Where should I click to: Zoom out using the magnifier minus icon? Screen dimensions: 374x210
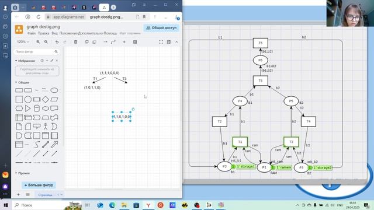(46, 42)
